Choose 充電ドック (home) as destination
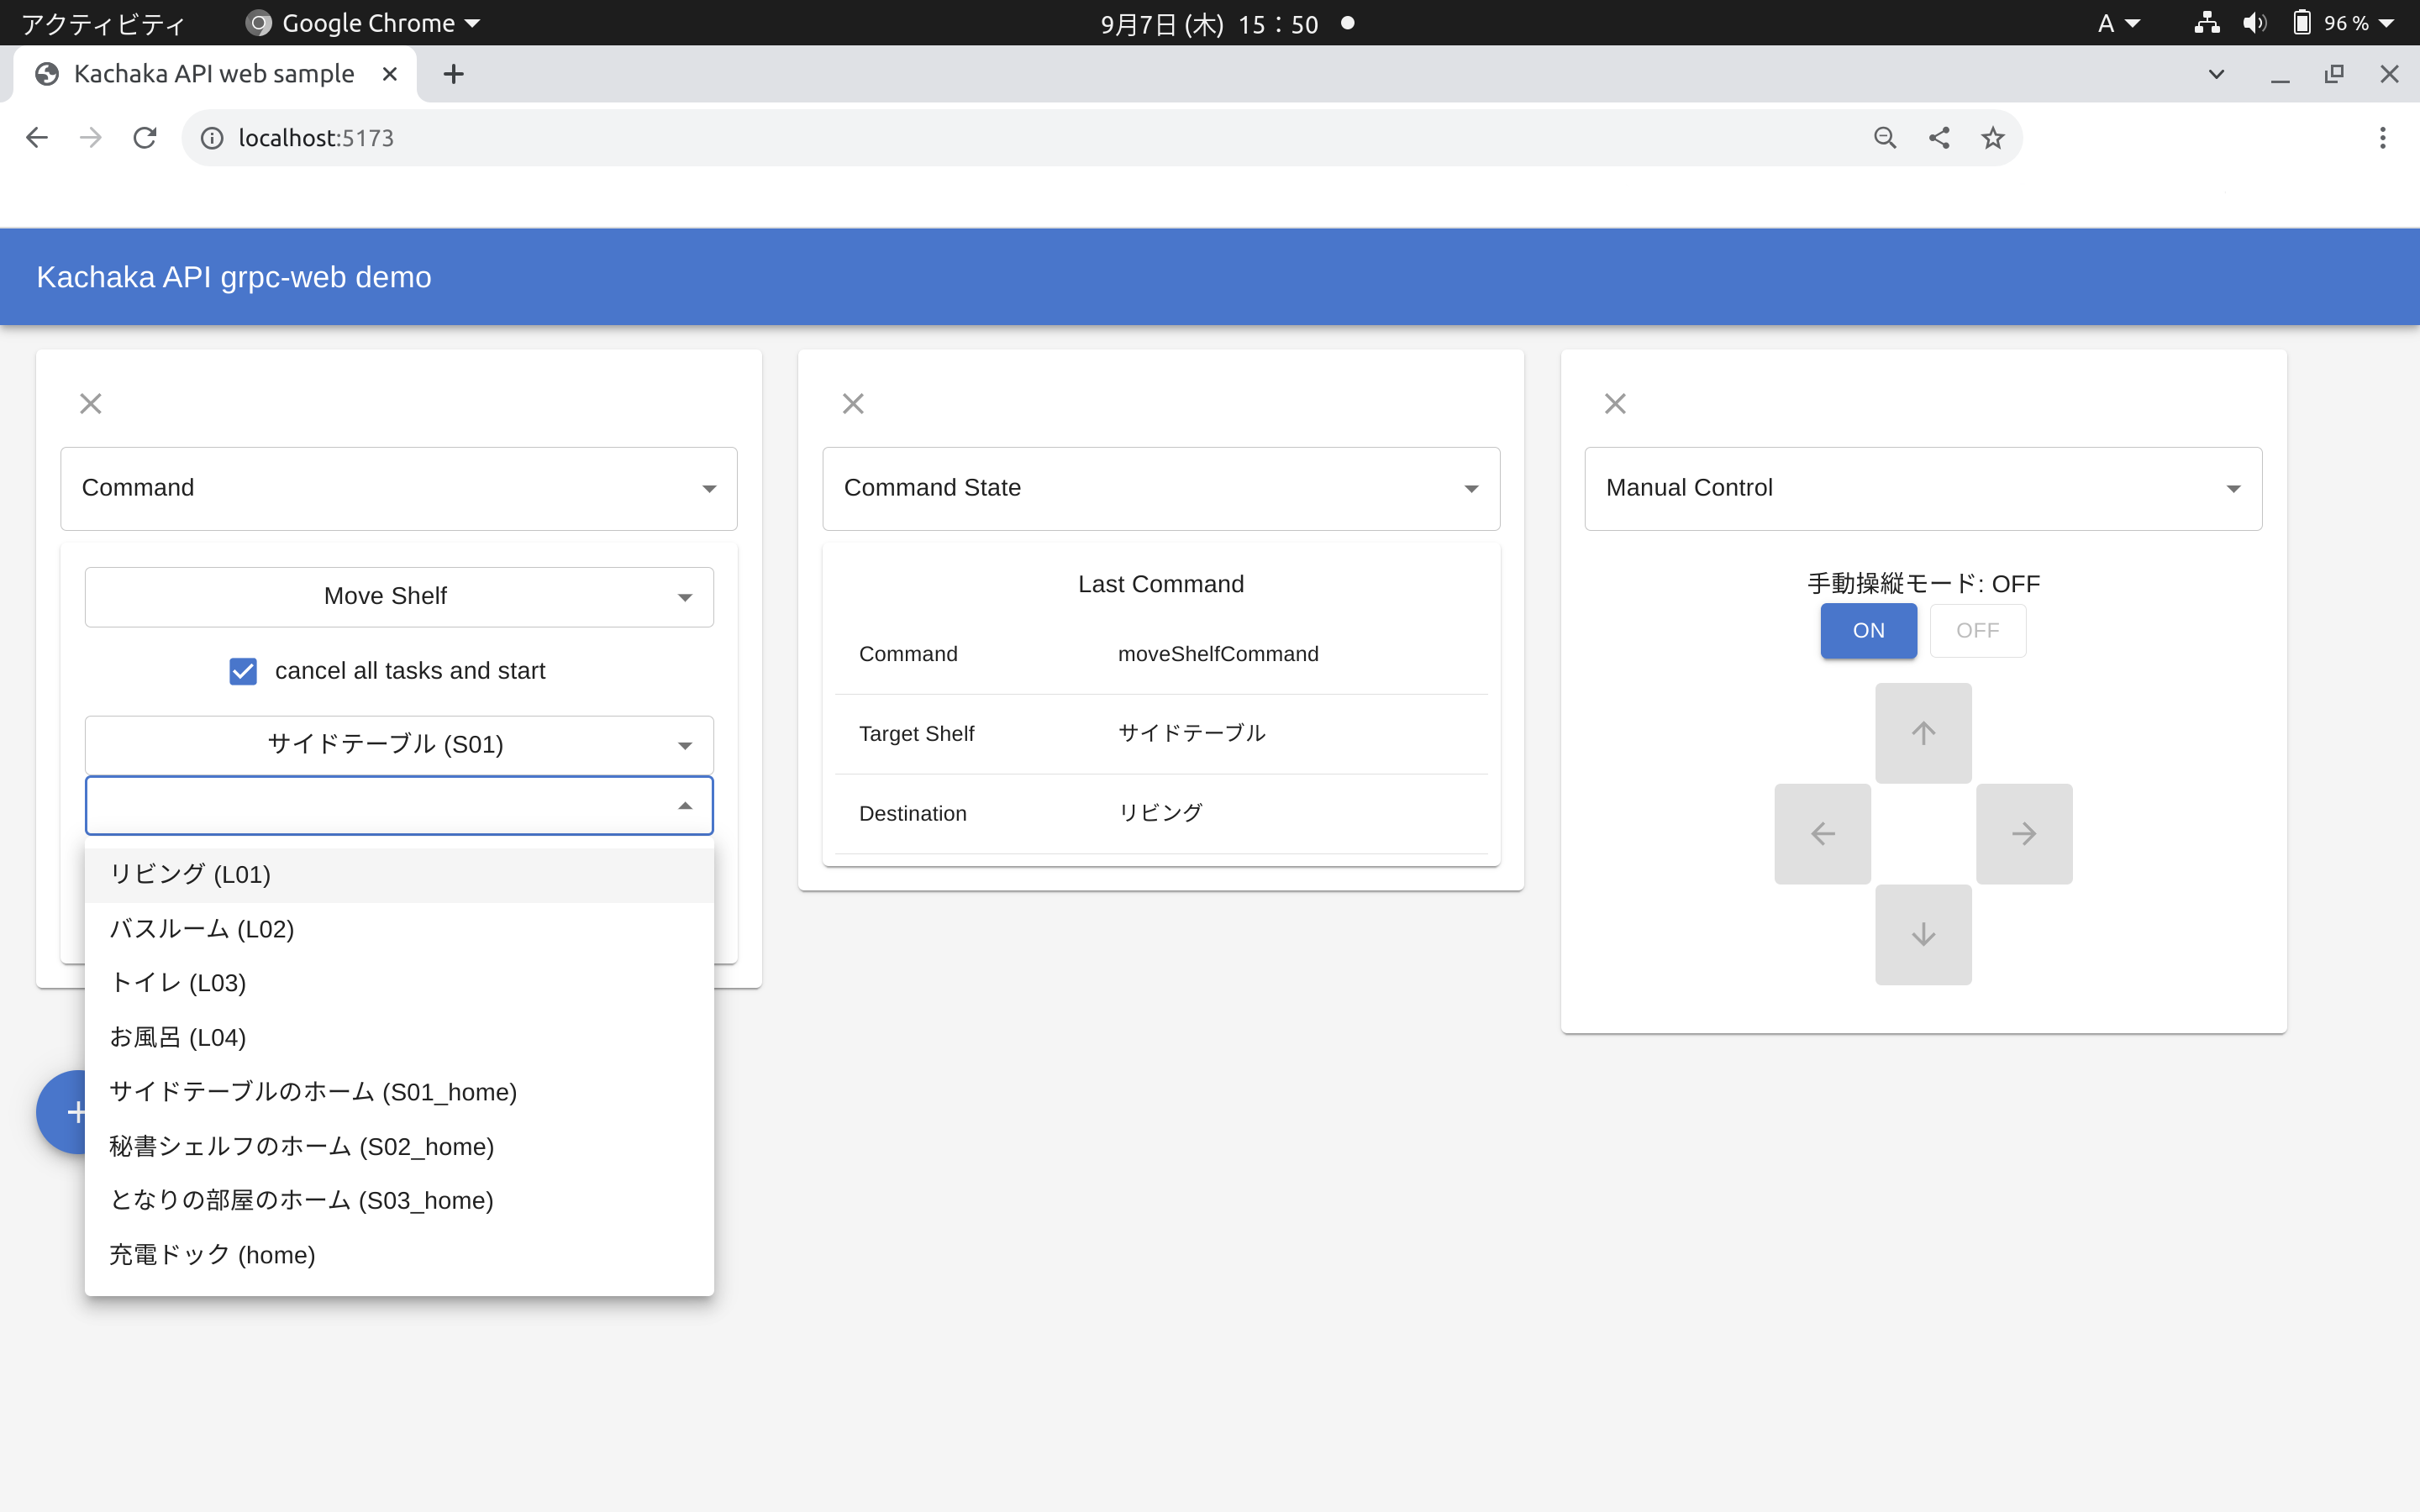 click(x=212, y=1255)
